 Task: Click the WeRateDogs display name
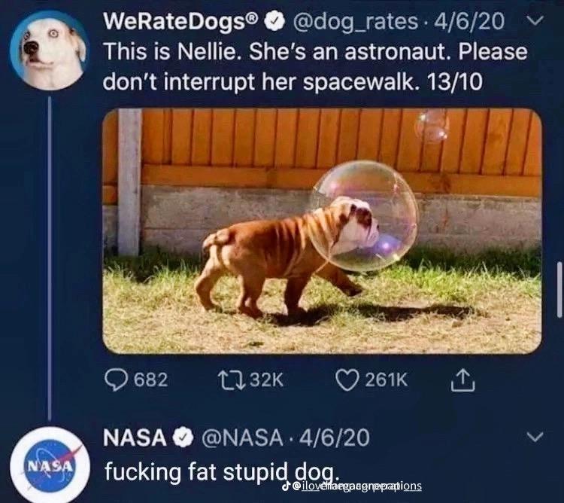click(181, 22)
